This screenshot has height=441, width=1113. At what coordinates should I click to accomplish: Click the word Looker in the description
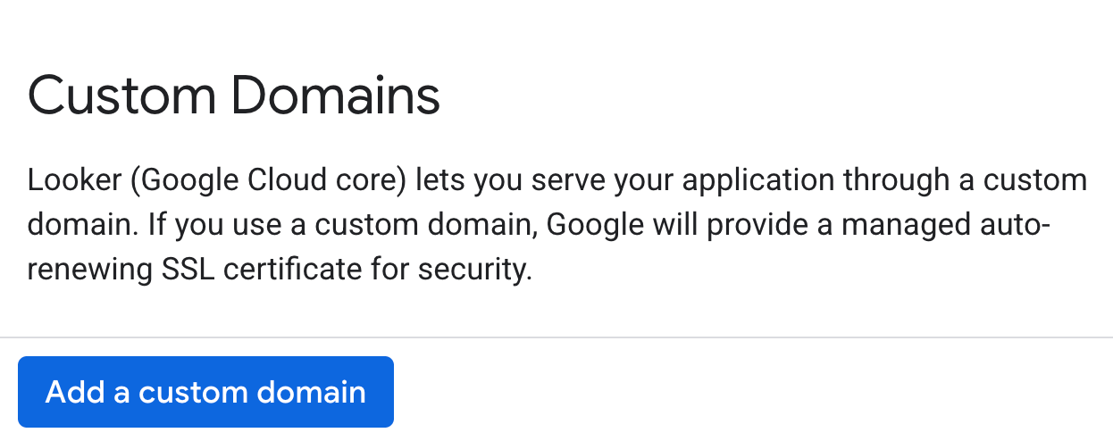pyautogui.click(x=74, y=180)
